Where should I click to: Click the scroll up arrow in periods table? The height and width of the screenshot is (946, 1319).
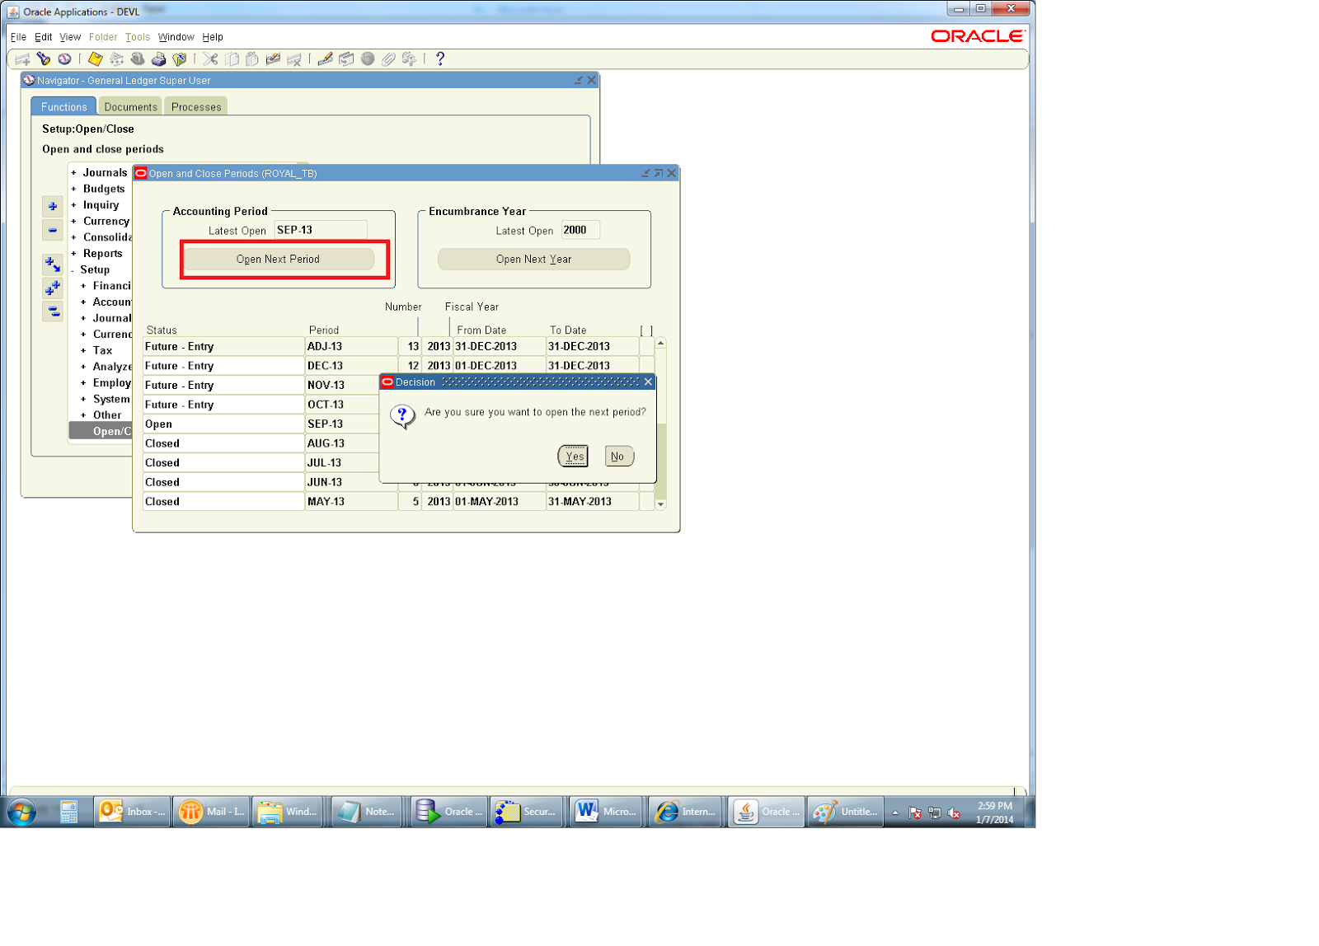pyautogui.click(x=660, y=343)
